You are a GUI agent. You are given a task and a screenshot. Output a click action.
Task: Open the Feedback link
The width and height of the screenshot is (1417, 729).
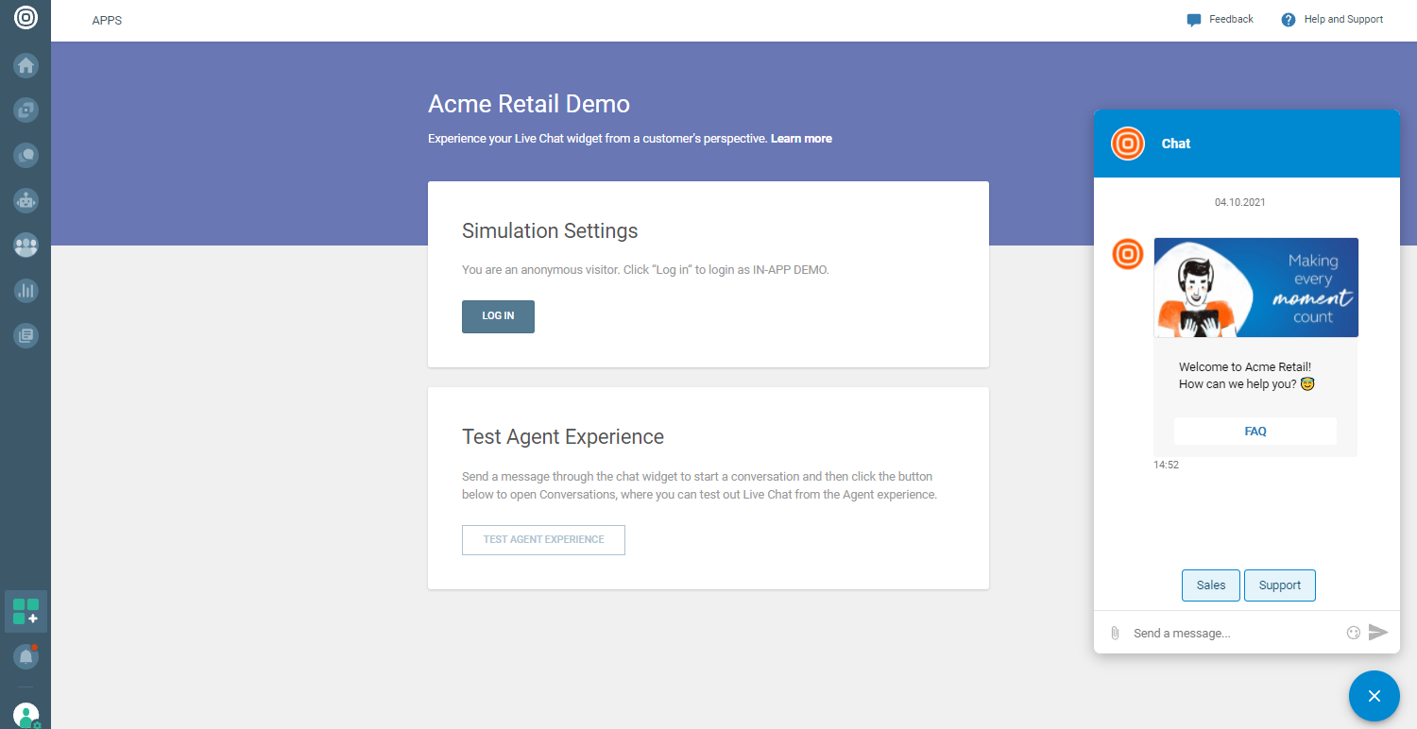1231,19
